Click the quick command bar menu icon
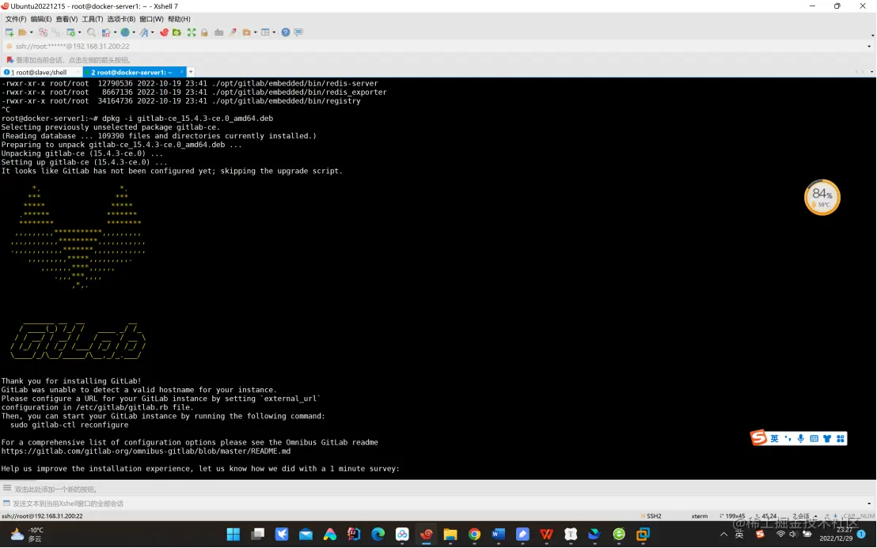 tap(6, 488)
